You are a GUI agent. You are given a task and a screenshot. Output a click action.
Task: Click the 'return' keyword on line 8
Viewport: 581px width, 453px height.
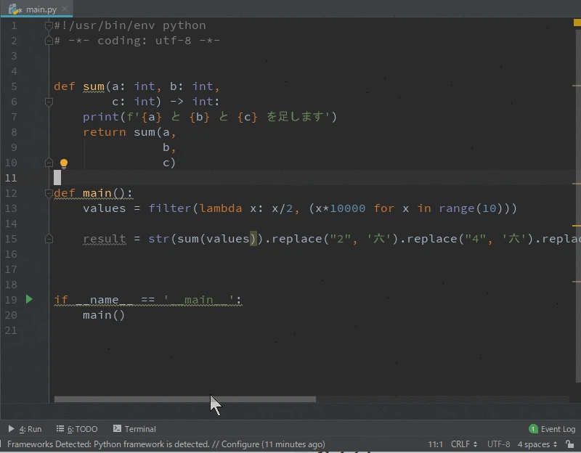104,132
